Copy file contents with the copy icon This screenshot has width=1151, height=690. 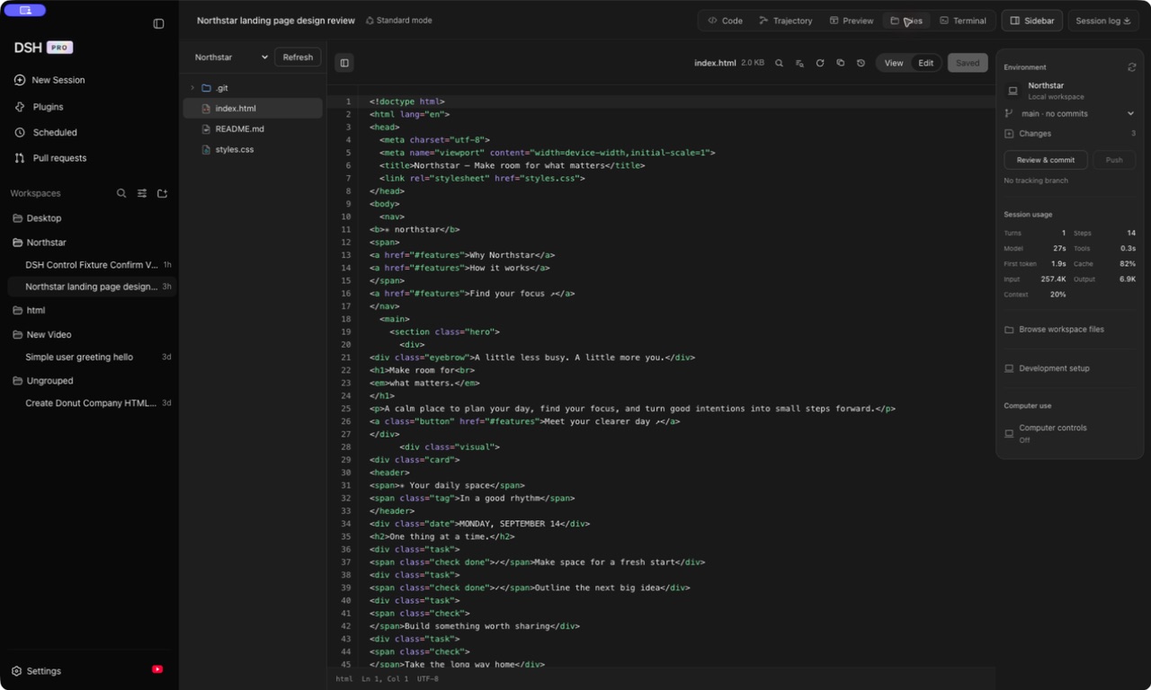click(841, 63)
